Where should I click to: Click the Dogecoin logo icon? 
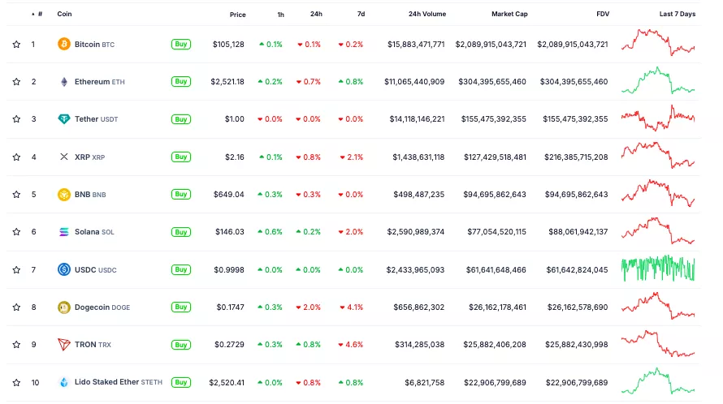tap(63, 307)
